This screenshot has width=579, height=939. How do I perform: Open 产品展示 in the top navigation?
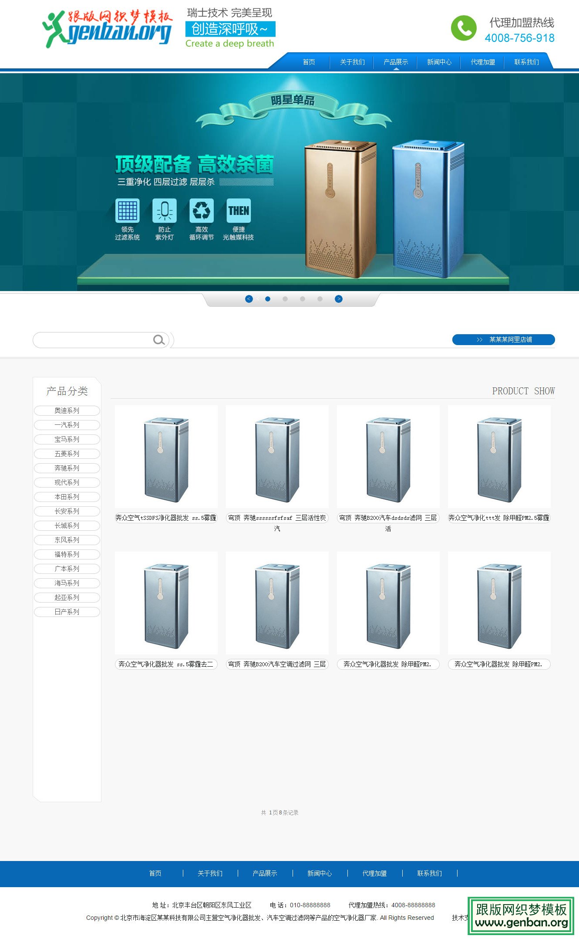click(396, 62)
